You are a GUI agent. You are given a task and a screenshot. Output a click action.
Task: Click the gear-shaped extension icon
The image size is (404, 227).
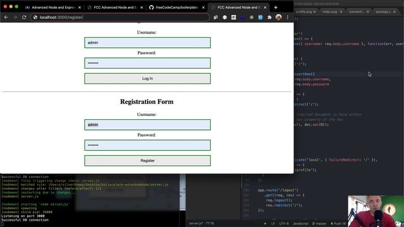[x=251, y=17]
